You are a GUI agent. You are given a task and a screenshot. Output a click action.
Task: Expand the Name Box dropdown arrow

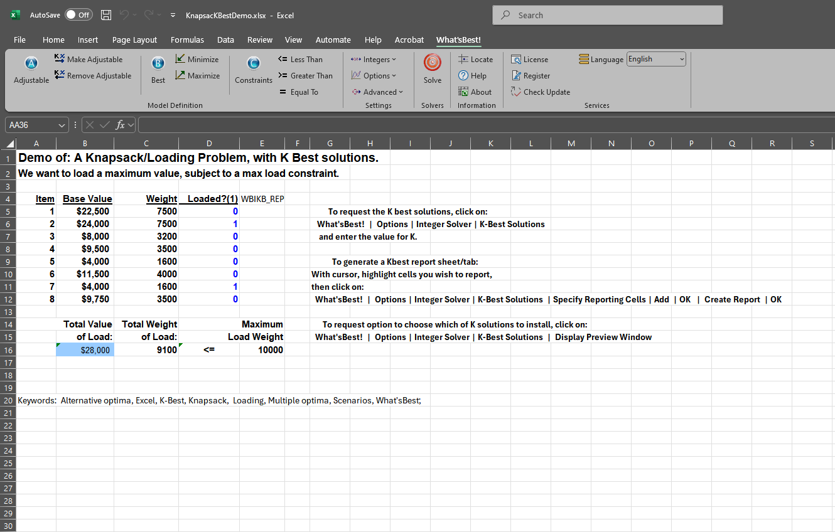point(61,125)
